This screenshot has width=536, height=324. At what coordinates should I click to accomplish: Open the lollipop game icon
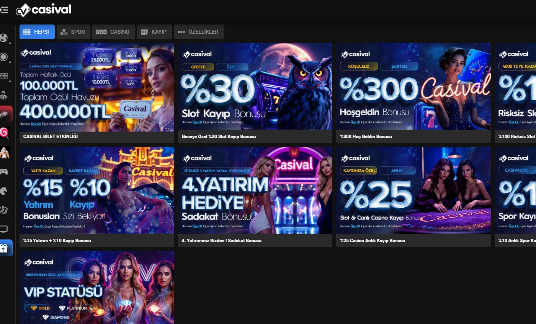5,133
